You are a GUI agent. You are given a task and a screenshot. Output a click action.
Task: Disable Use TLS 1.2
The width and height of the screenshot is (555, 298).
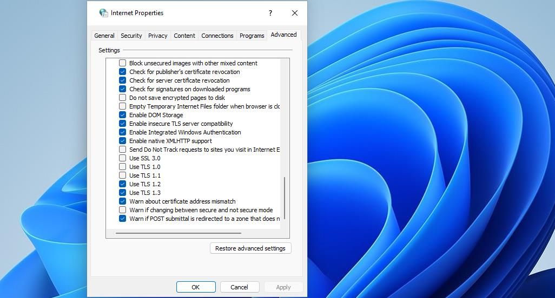pos(123,184)
